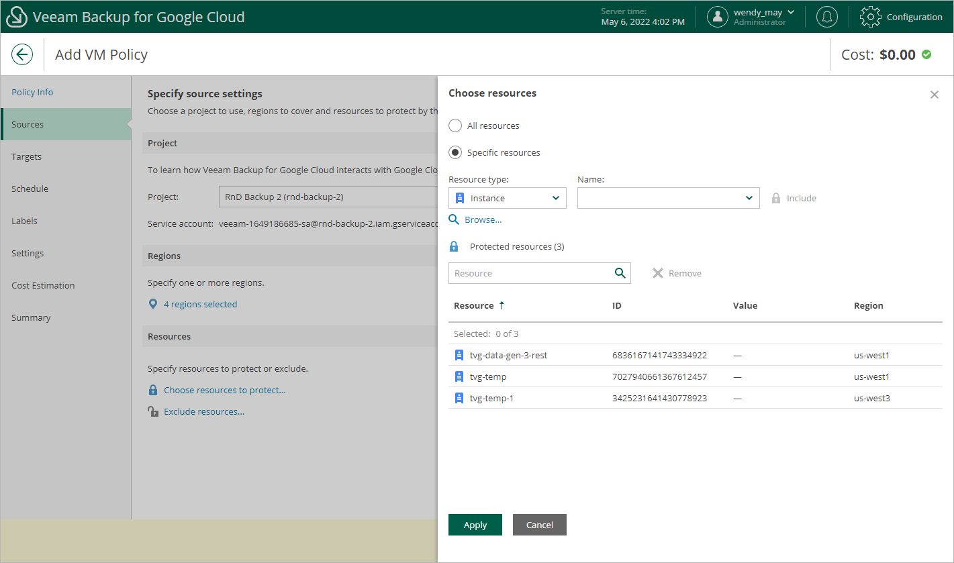Screen dimensions: 954x563
Task: Sort by the Resource column header
Action: click(474, 305)
